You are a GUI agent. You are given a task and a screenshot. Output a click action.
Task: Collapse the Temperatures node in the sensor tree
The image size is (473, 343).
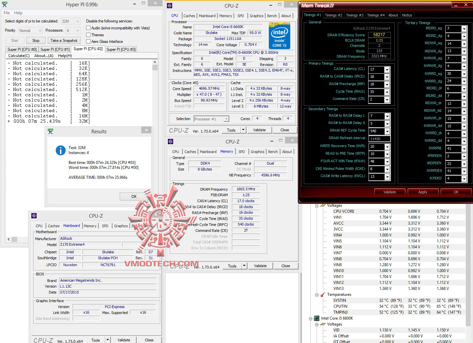317,295
